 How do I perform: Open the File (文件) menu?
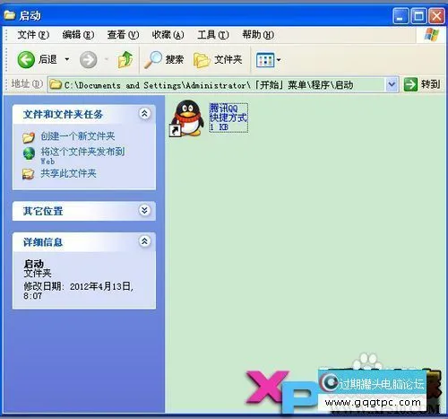pos(33,35)
